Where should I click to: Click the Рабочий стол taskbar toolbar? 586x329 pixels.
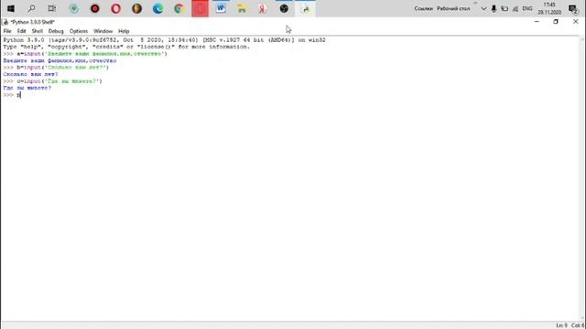click(453, 8)
